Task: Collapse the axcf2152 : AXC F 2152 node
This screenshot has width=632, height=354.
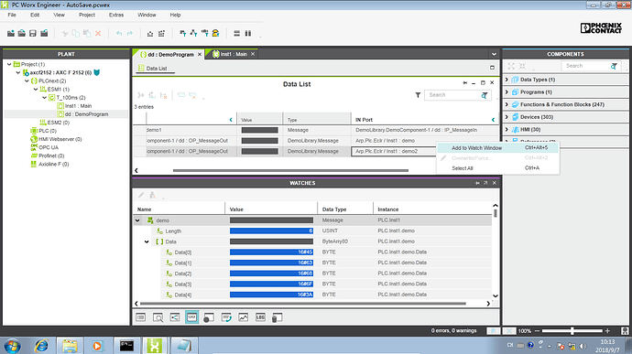Action: click(18, 72)
